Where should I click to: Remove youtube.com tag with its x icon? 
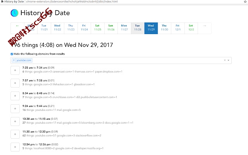click(14, 60)
